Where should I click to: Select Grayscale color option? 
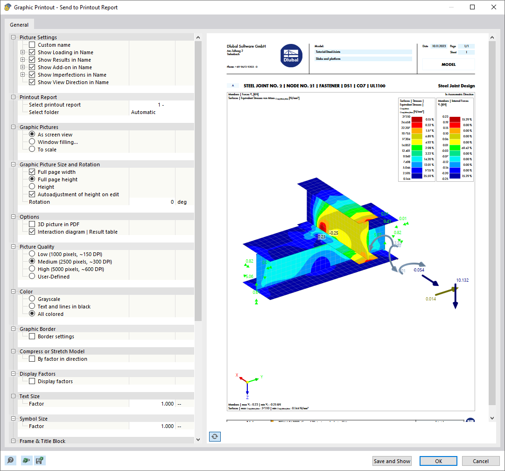[x=32, y=299]
